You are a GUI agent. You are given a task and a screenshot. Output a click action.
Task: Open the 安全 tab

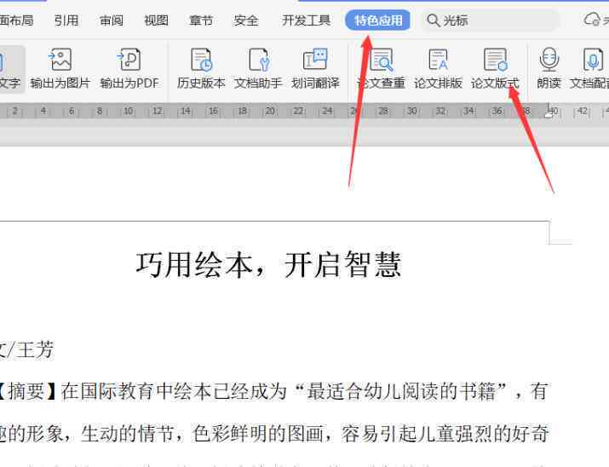(x=245, y=20)
